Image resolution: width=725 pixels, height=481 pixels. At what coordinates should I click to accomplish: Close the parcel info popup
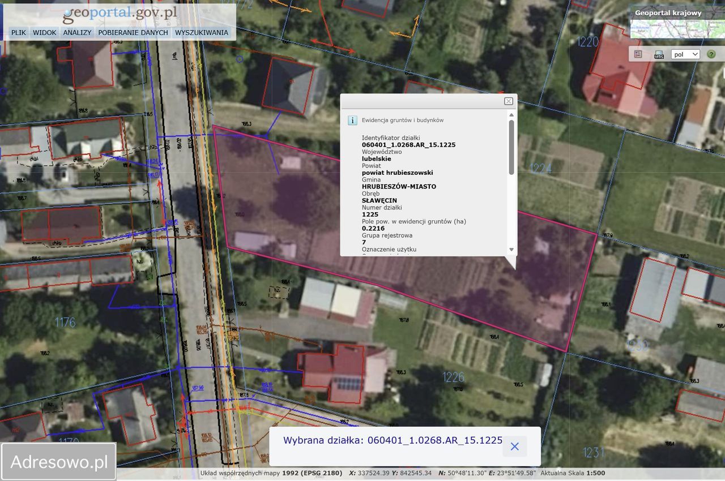[x=509, y=101]
